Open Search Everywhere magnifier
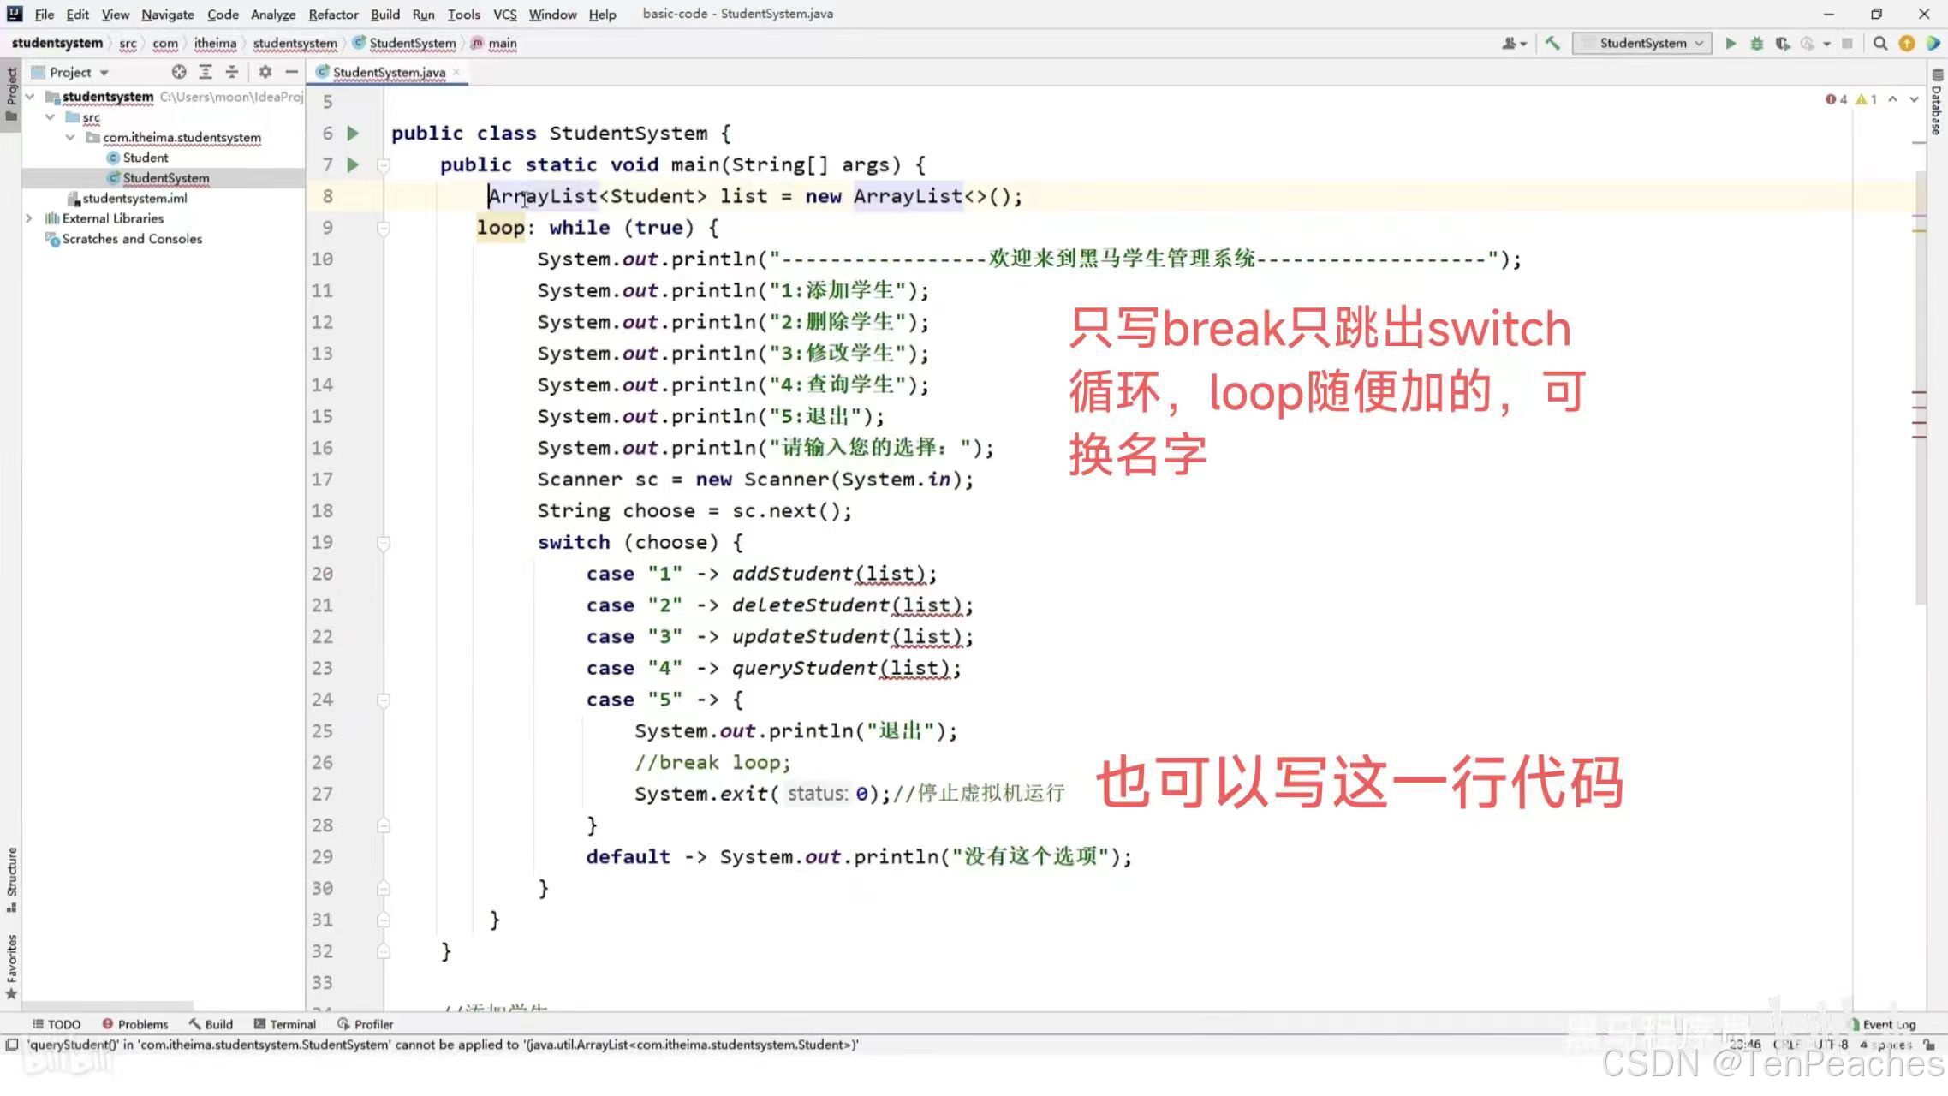This screenshot has height=1096, width=1948. 1880,43
